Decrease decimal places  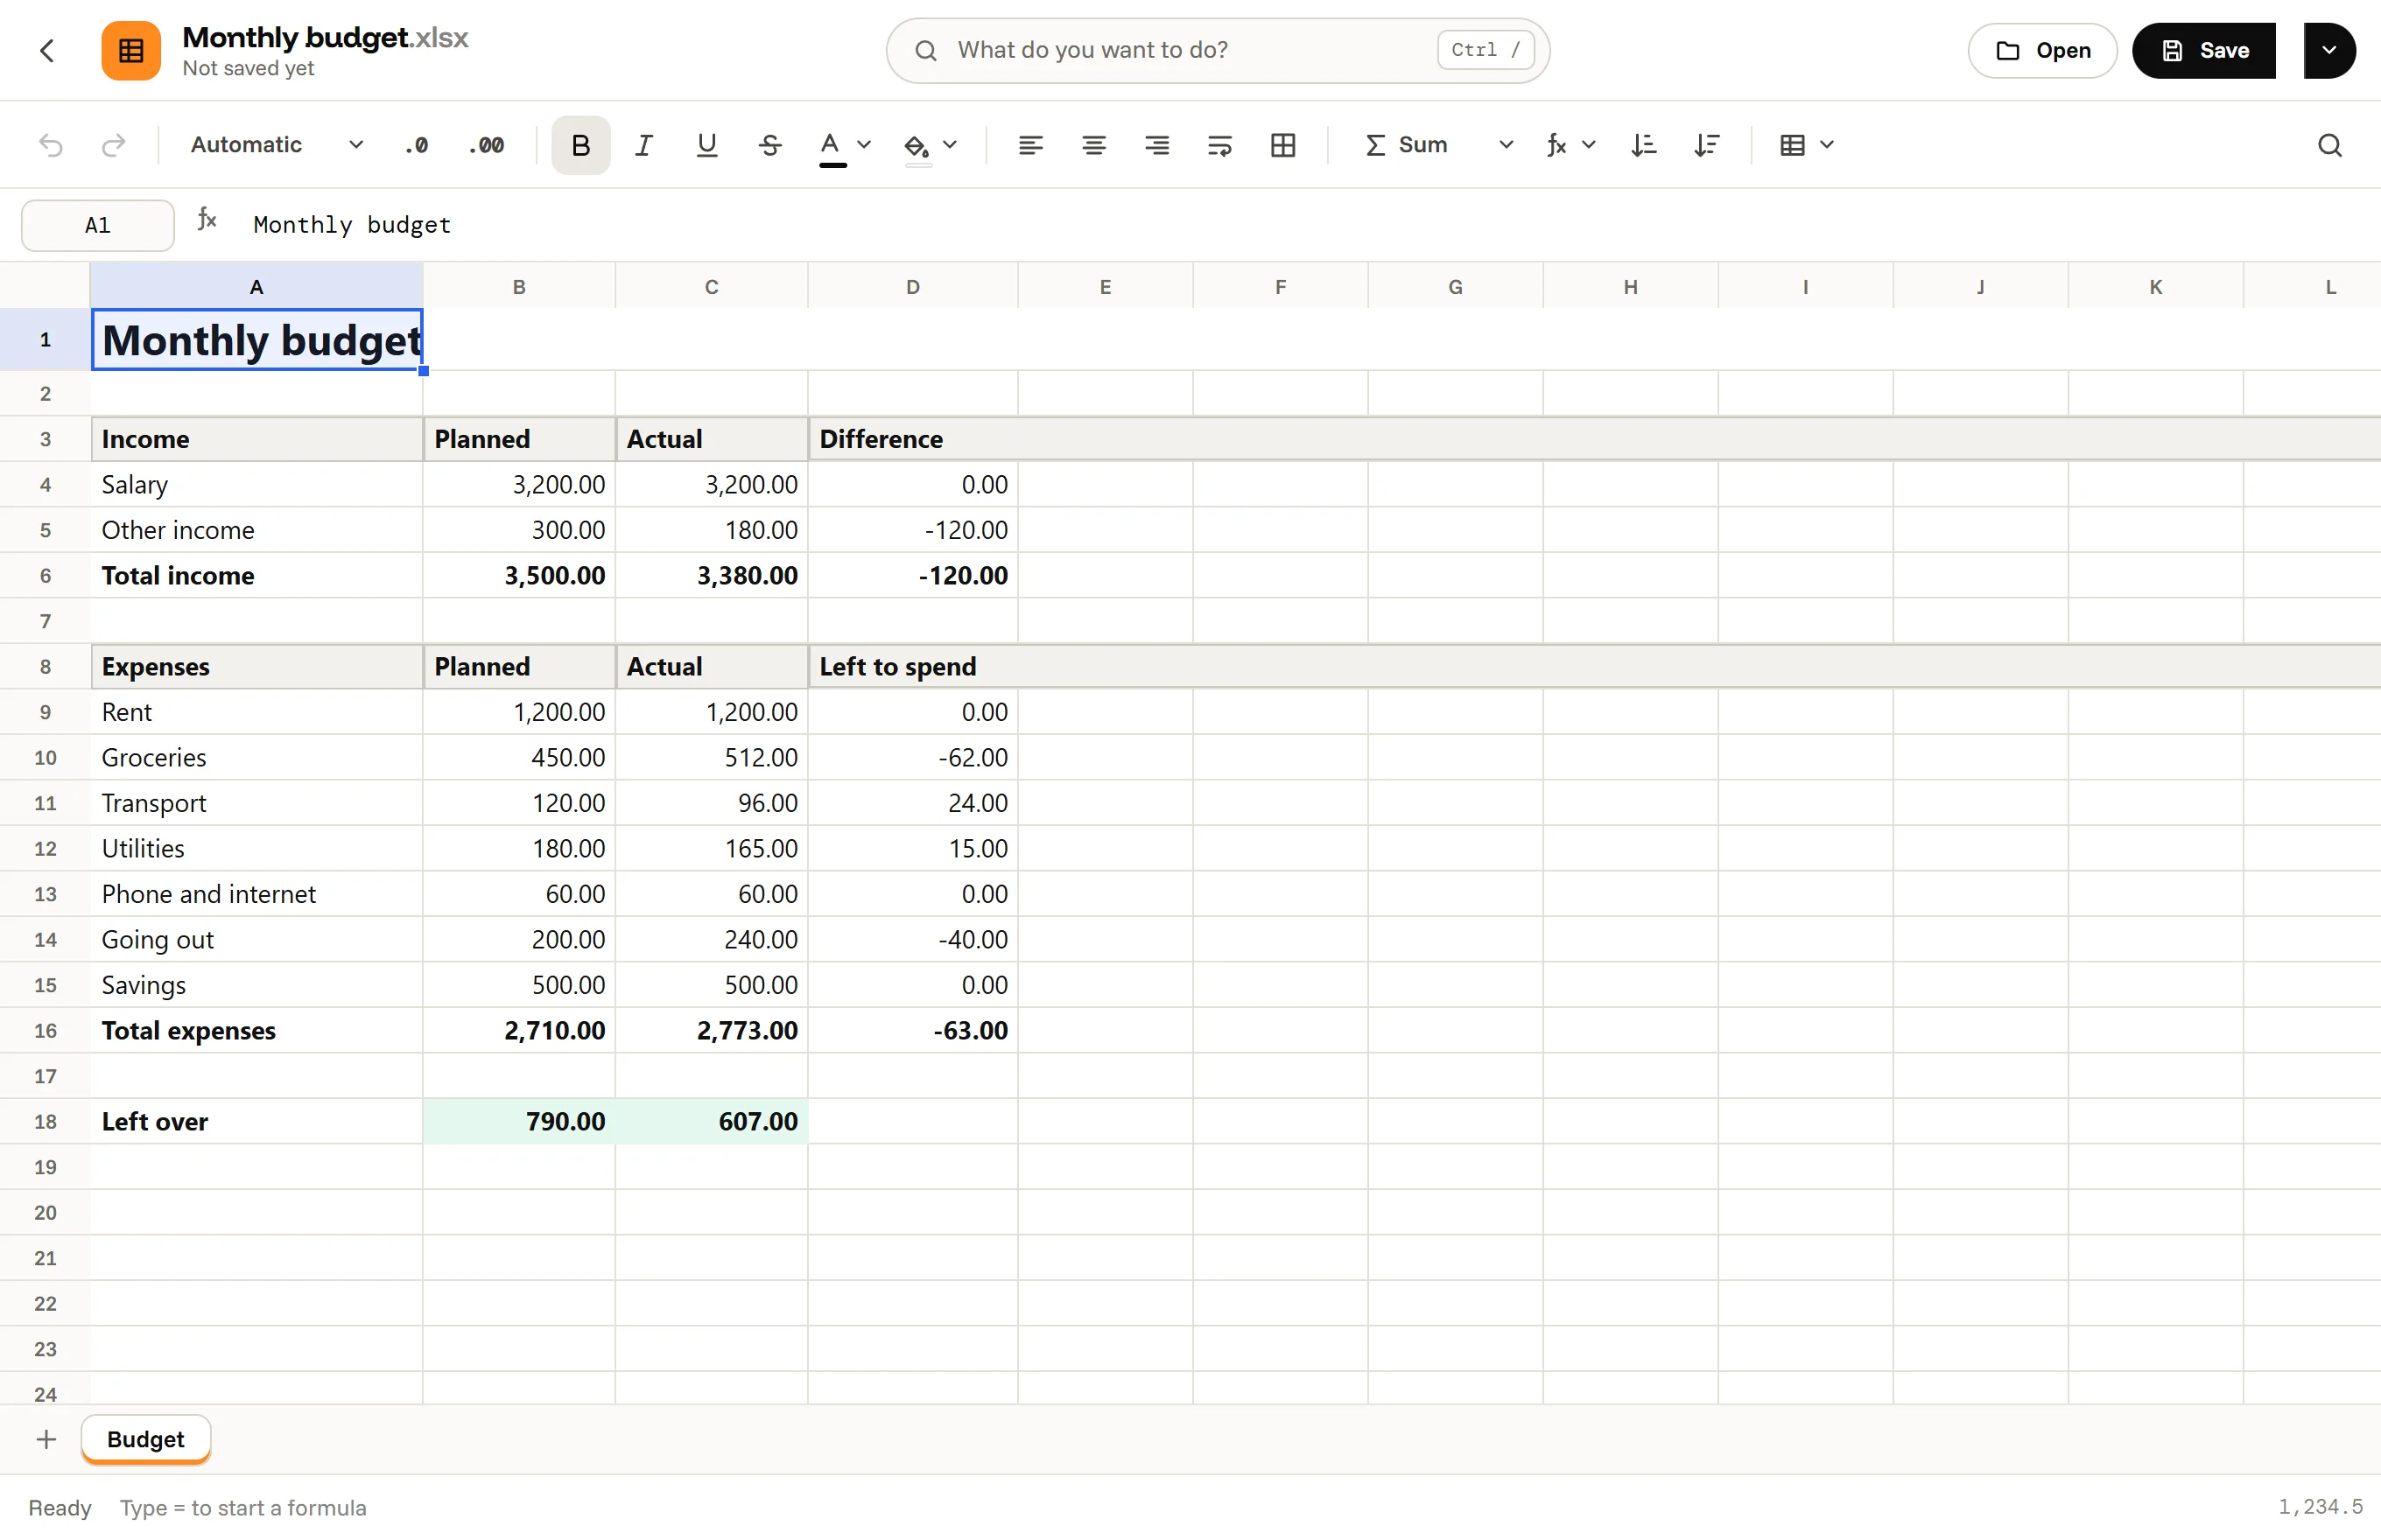416,145
